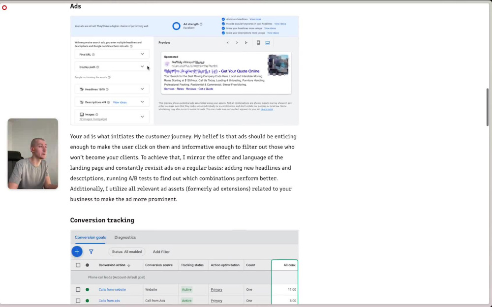
Task: Click View ideas for descriptions more unique
Action: (273, 33)
